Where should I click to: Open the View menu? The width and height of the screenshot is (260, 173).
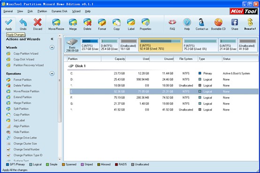(x=20, y=11)
